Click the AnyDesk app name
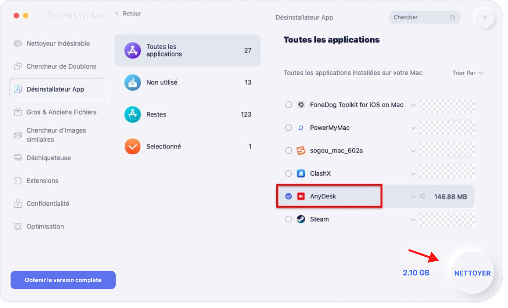Viewport: 508px width, 308px height. point(323,196)
